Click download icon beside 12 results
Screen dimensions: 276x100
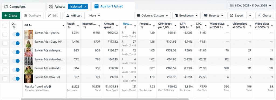click(x=123, y=50)
